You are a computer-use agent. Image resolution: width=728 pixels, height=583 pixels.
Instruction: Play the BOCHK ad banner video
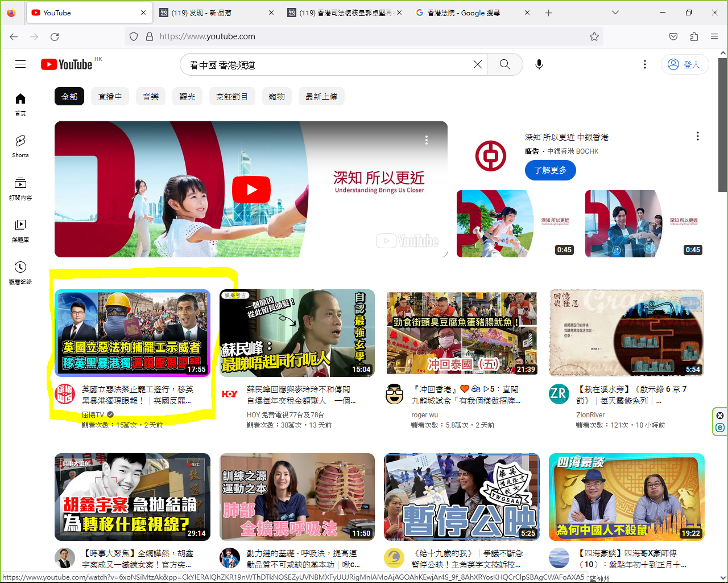(251, 190)
